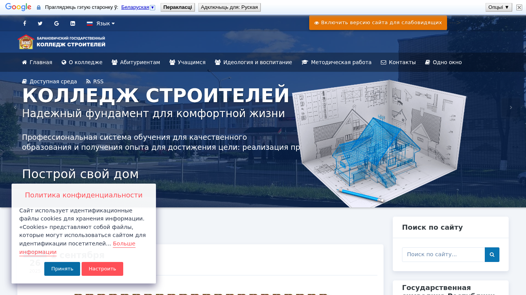Accept cookies with Принять button

62,269
